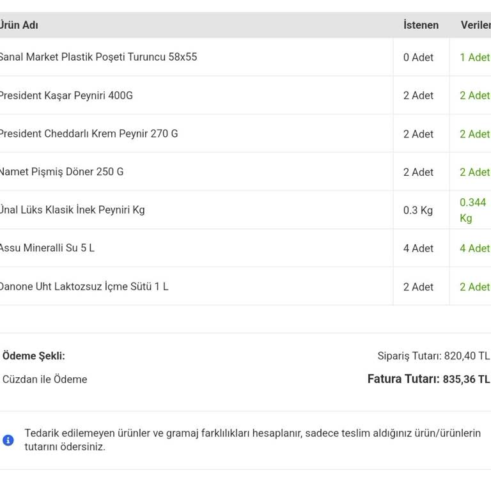Click the İstenen column header
The image size is (491, 491).
[421, 25]
